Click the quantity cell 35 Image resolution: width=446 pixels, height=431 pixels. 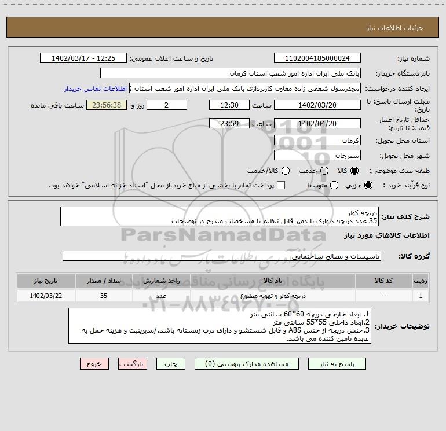pyautogui.click(x=104, y=296)
